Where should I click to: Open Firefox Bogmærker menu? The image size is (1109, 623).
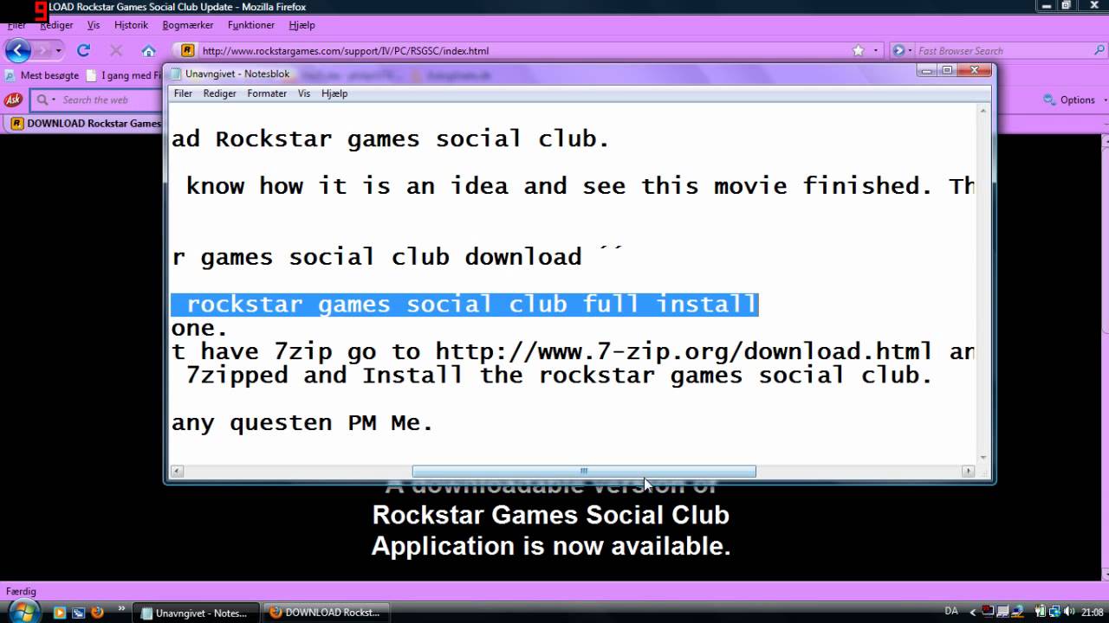pos(189,25)
